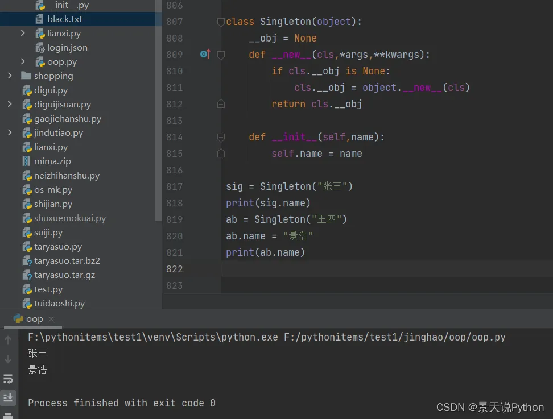Click the project tree vertical scrollbar
Viewport: 553px width, 419px height.
coord(158,114)
